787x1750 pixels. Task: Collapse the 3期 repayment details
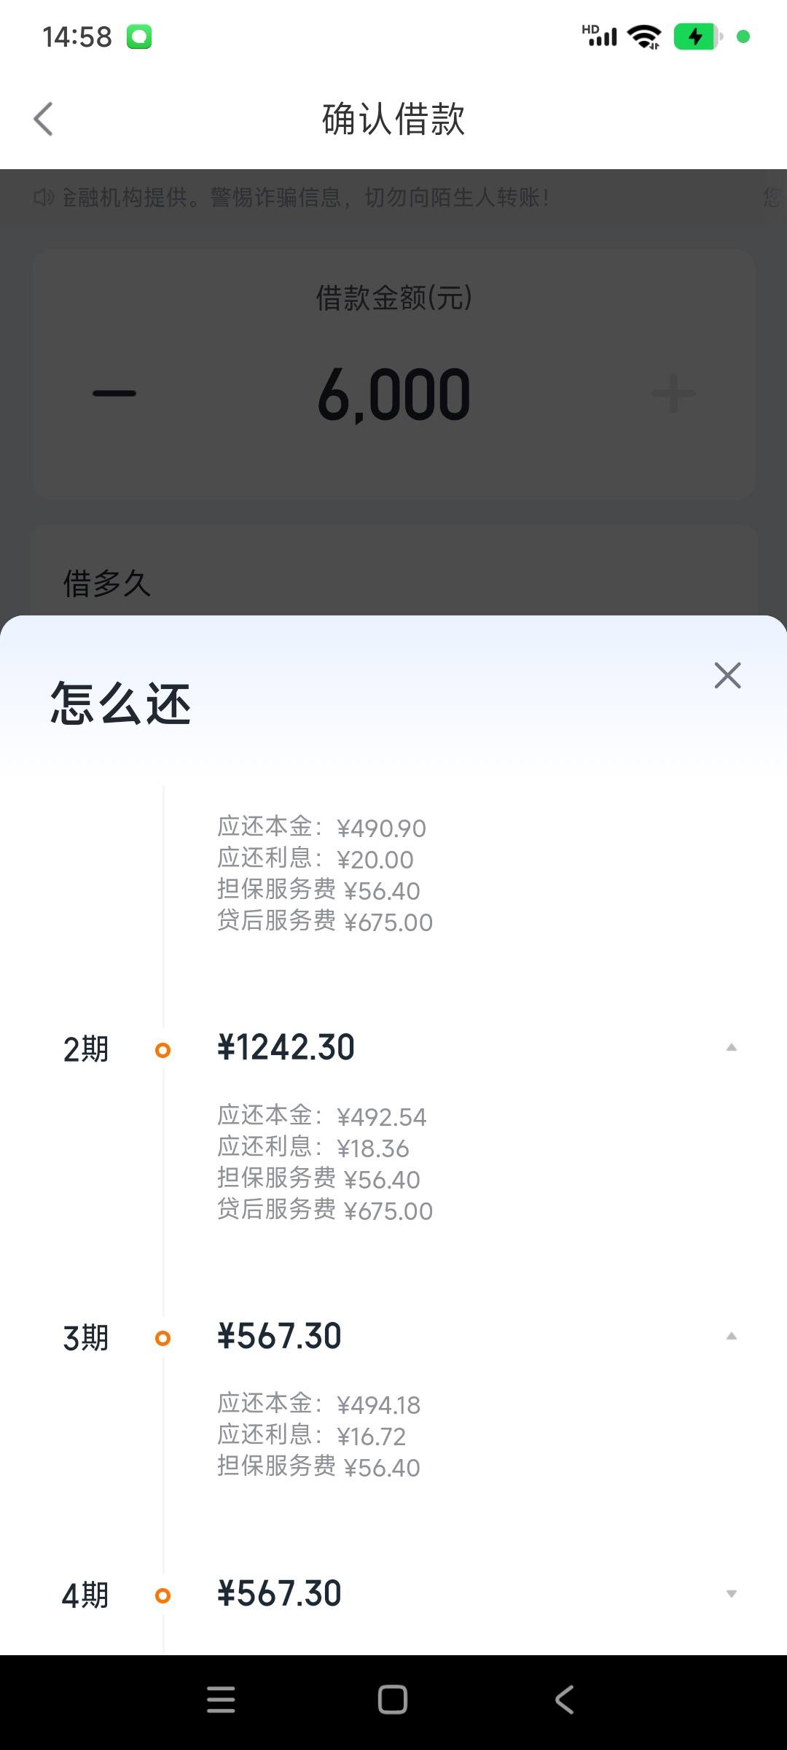(732, 1337)
